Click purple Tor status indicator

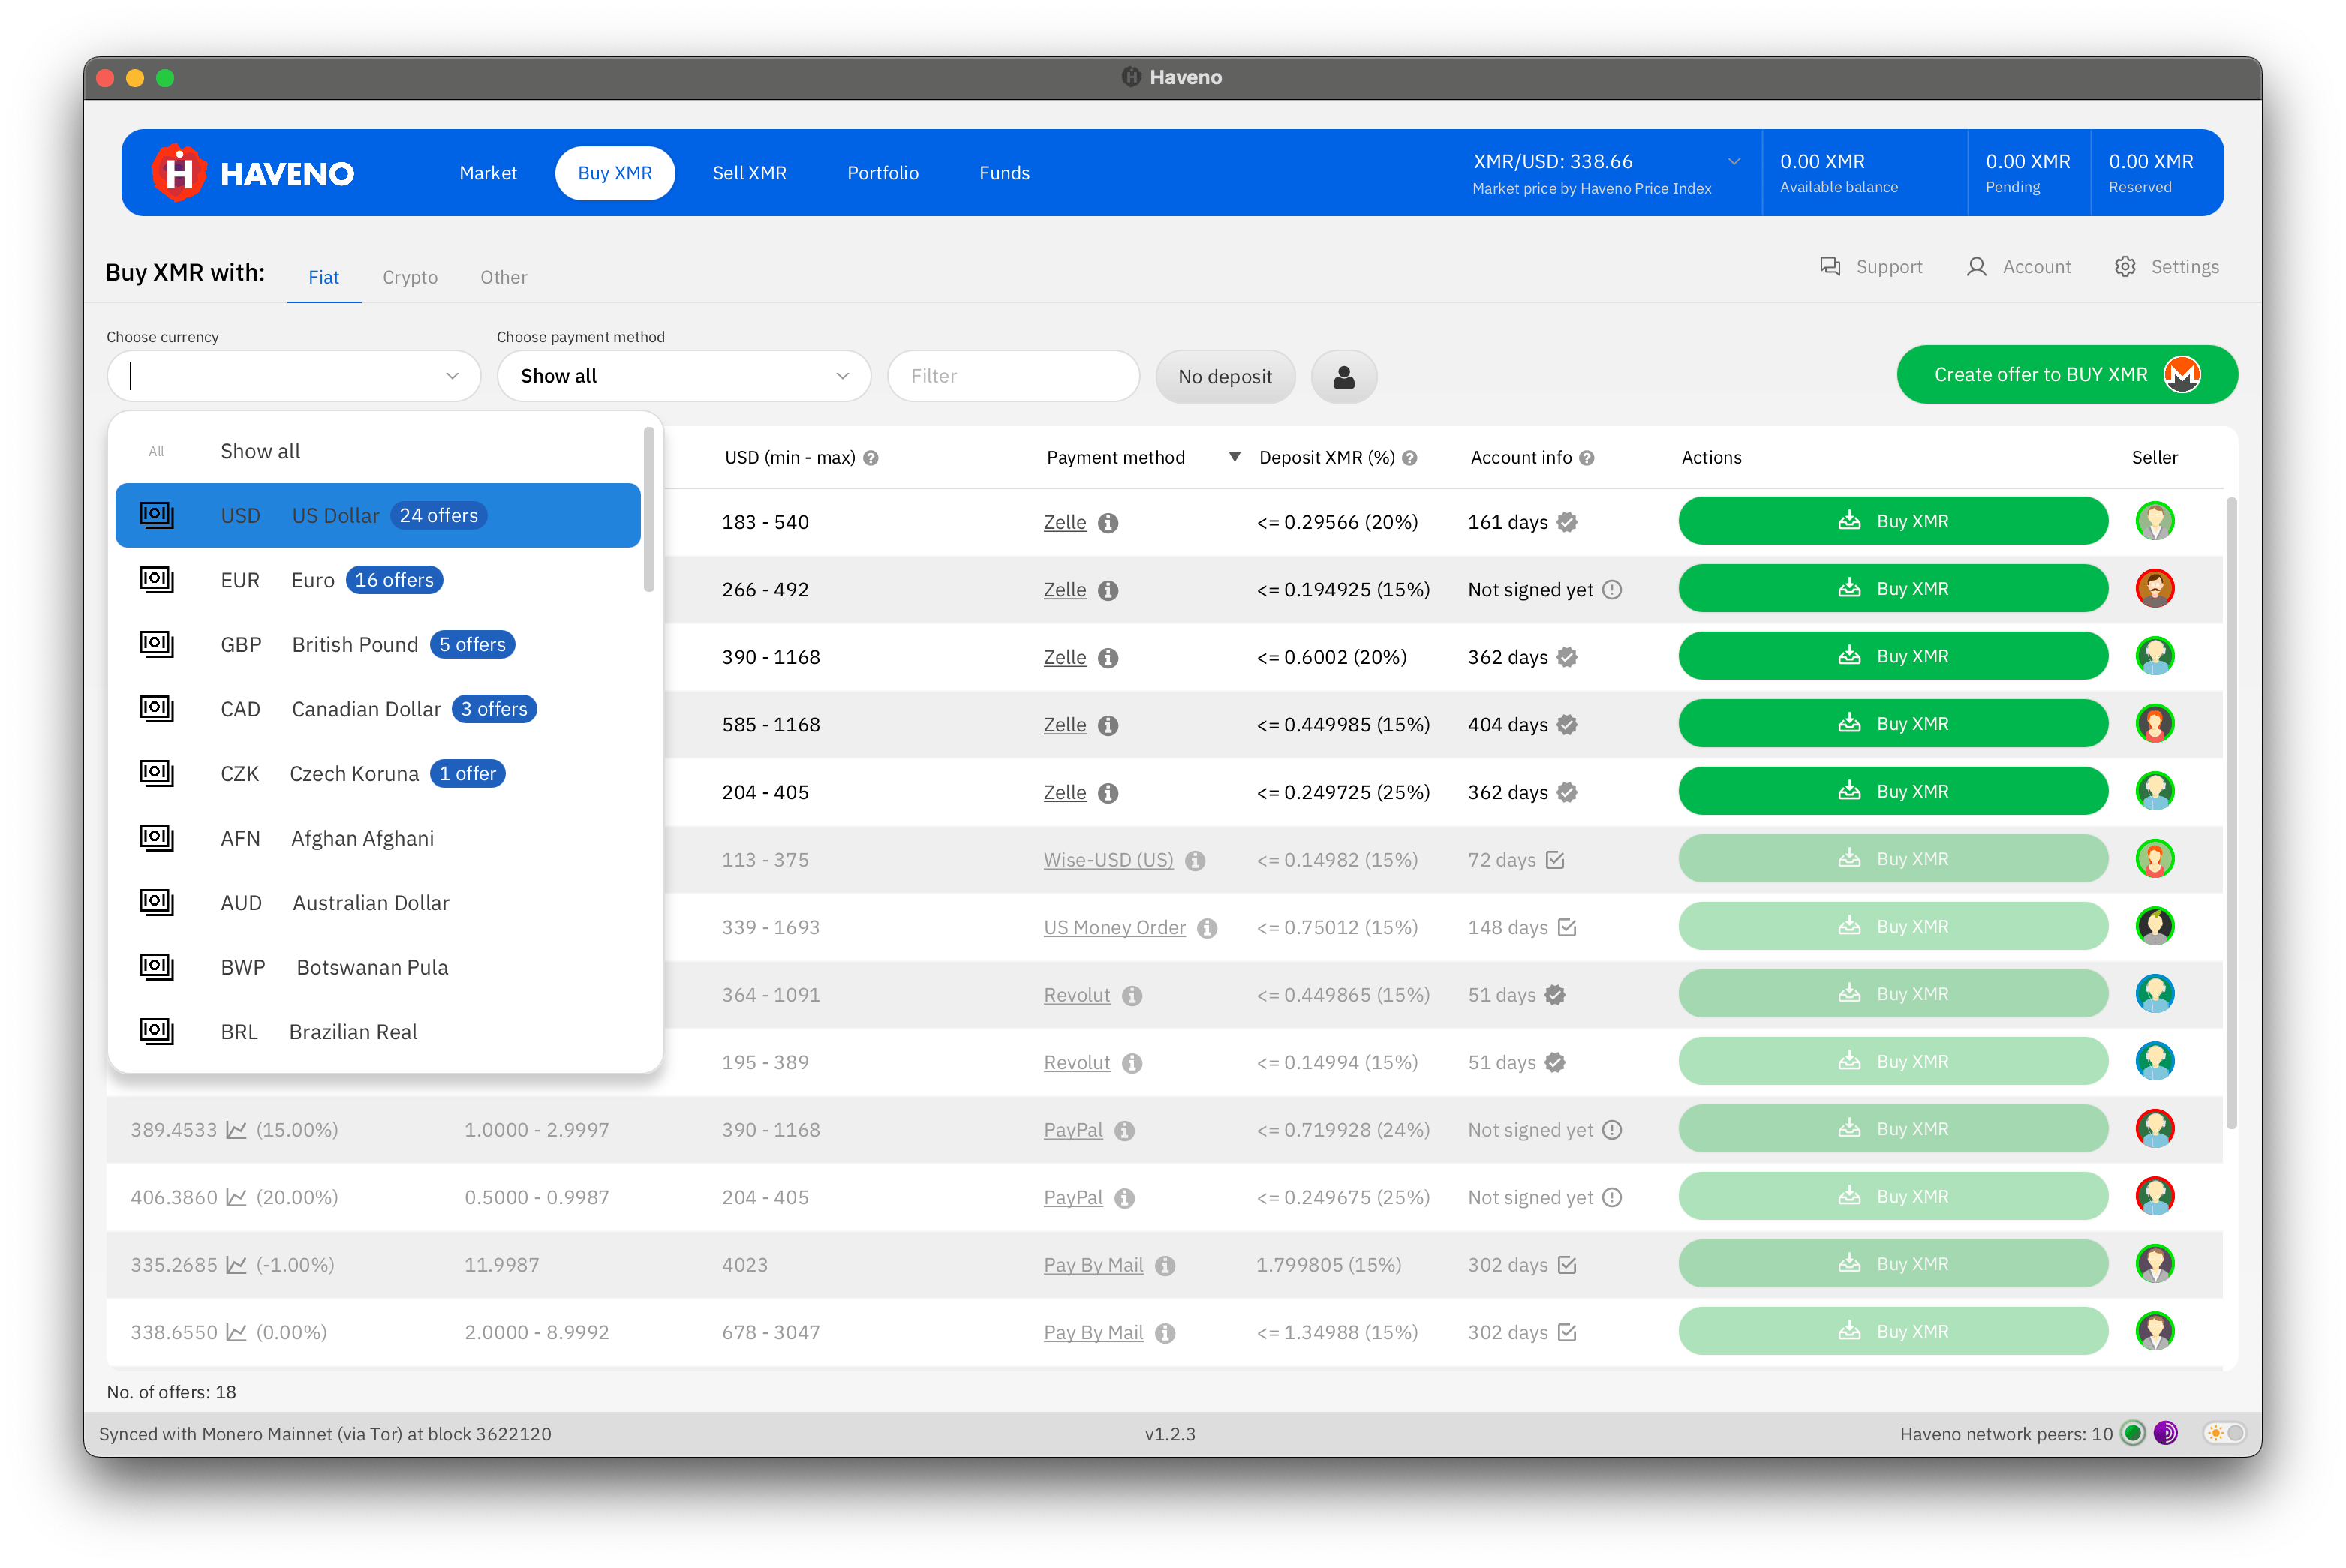coord(2166,1433)
